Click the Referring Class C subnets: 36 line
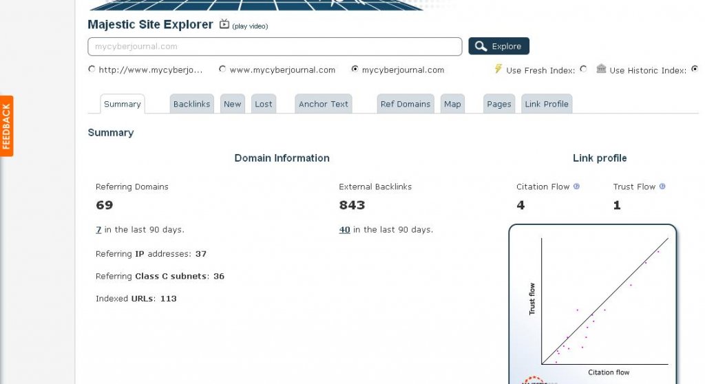The height and width of the screenshot is (384, 705). pos(160,276)
